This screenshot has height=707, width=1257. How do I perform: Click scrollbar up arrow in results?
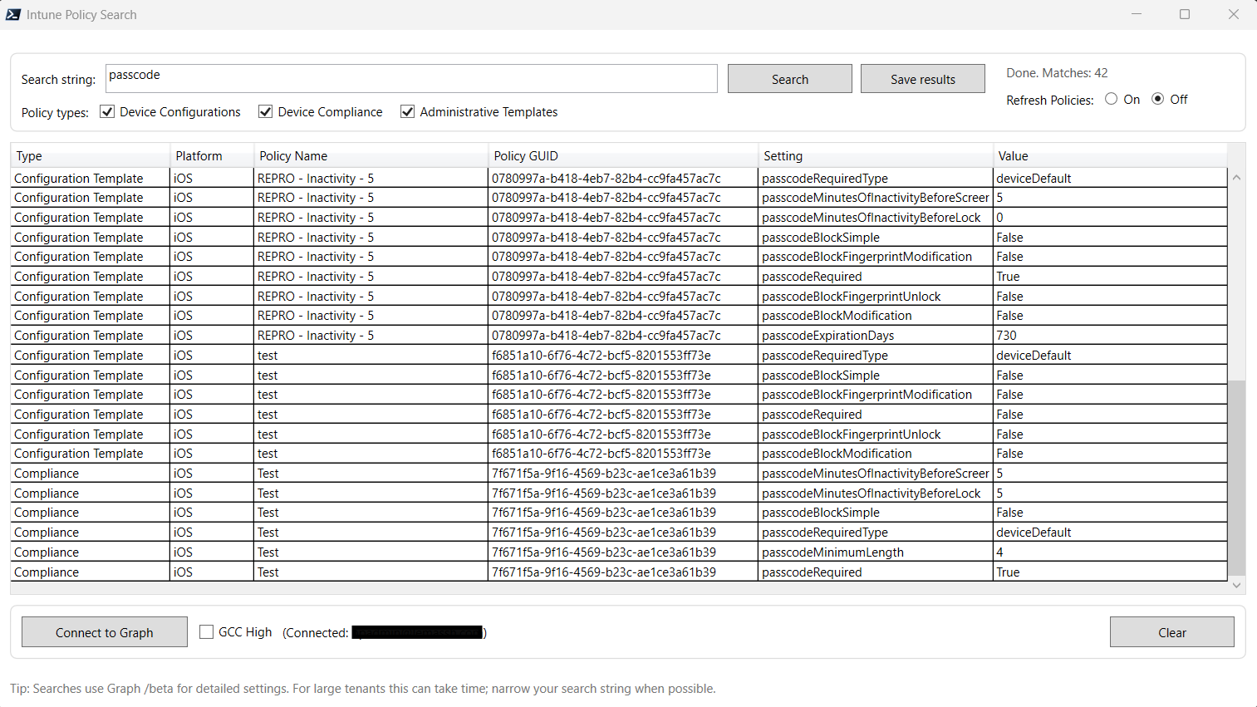click(1236, 177)
